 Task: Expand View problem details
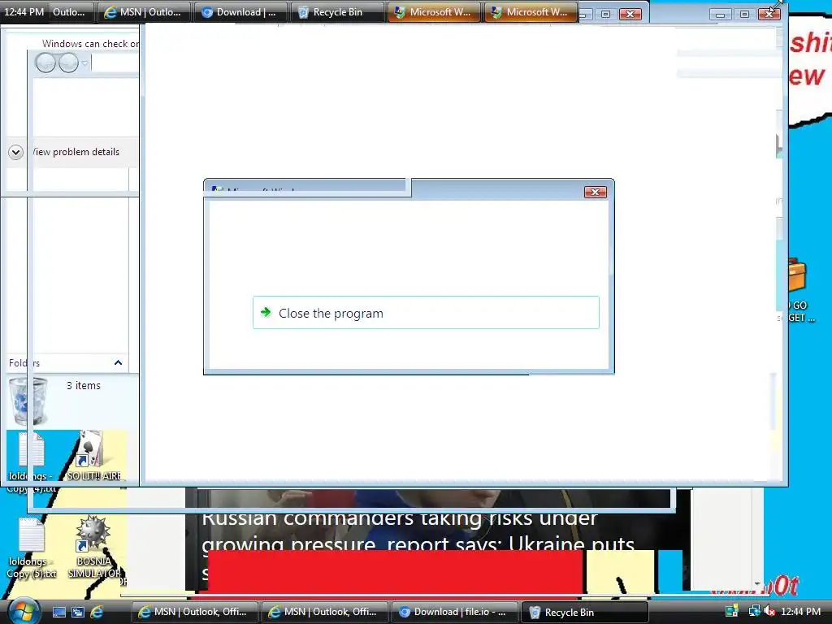tap(16, 152)
